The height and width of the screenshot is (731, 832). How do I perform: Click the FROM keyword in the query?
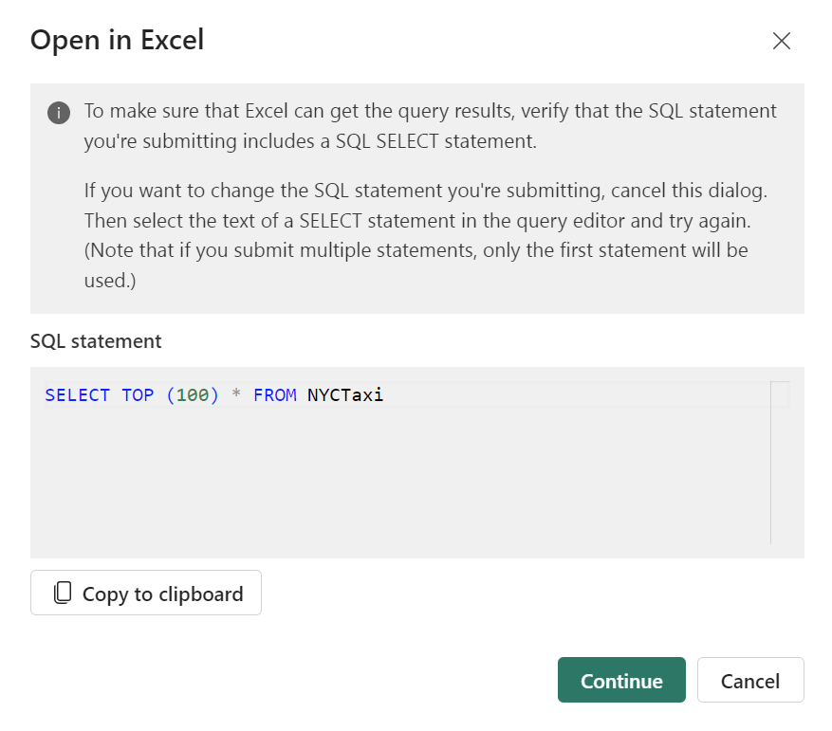click(275, 395)
